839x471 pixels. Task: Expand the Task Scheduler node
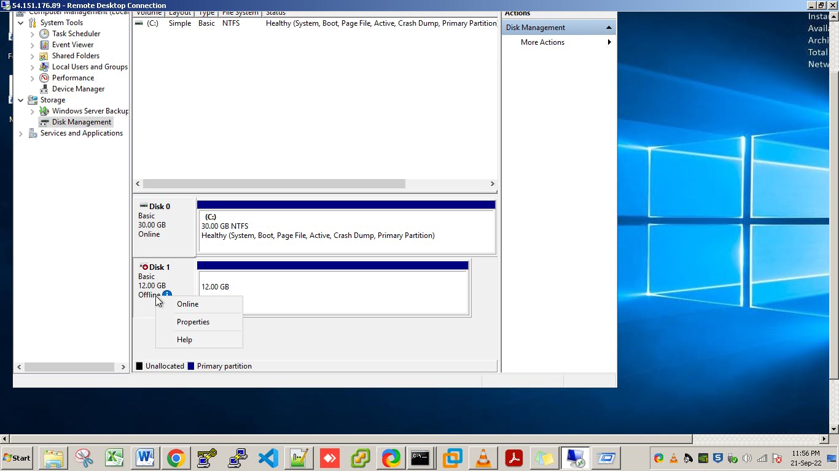(33, 34)
